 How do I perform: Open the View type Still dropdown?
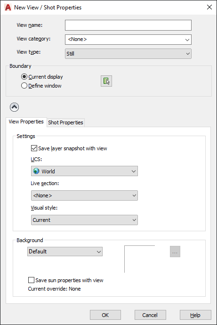click(x=128, y=54)
